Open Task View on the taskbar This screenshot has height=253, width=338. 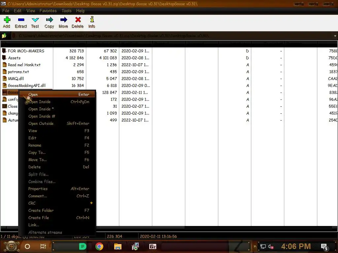click(43, 246)
